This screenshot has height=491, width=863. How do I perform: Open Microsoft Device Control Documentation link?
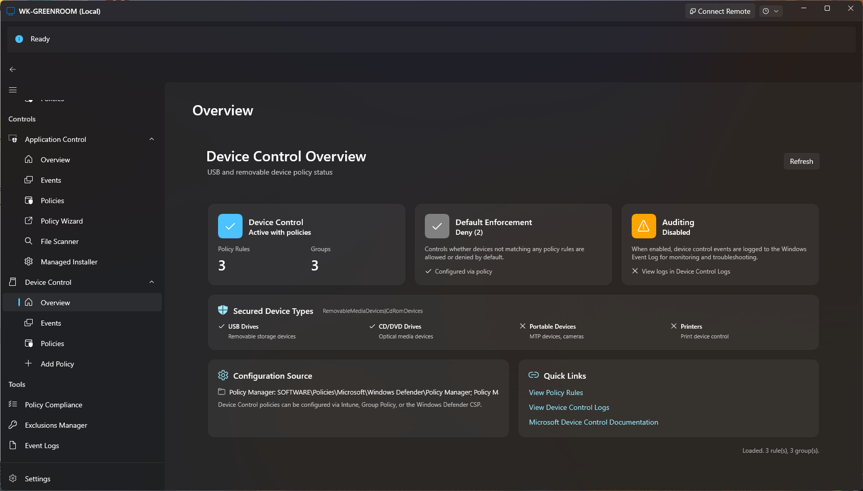click(593, 422)
